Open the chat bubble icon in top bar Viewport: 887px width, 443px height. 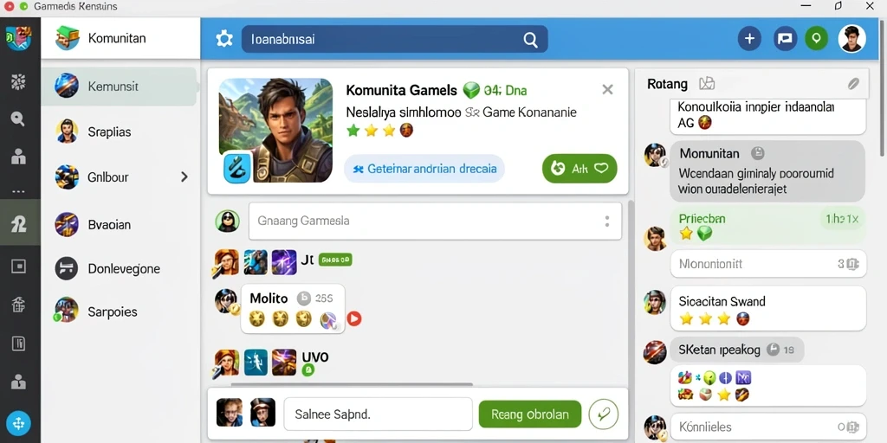(x=785, y=38)
